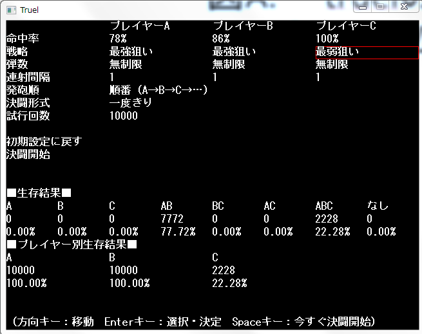Image resolution: width=422 pixels, height=334 pixels.
Task: Click Player A's per-player survival rate 100.00%
Action: click(x=26, y=283)
